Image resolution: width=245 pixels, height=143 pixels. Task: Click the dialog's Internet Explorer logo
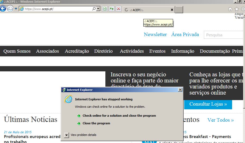[x=68, y=99]
